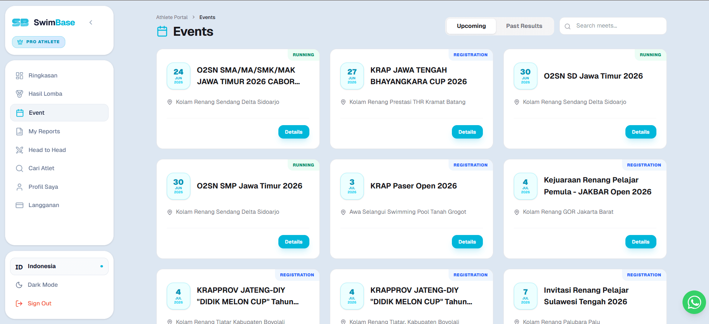Click the Head to Head crossed swords icon
This screenshot has height=324, width=709.
pos(19,150)
